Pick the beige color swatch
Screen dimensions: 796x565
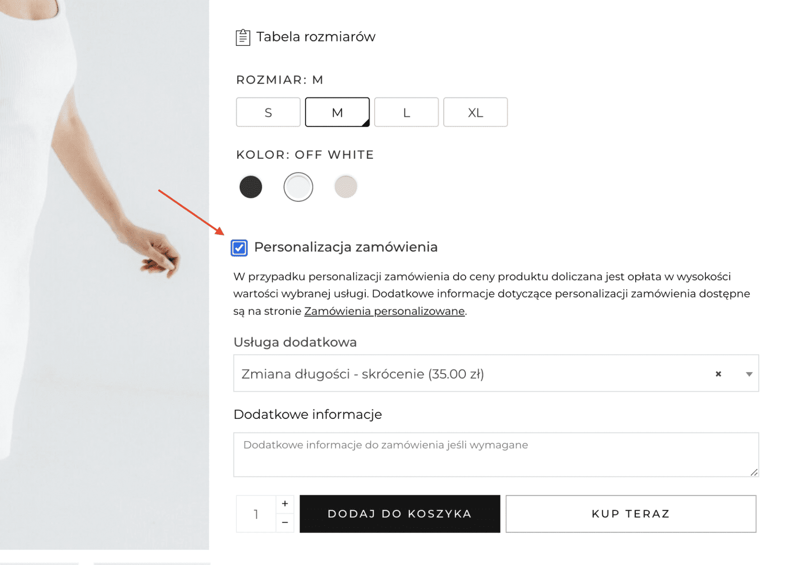point(346,187)
